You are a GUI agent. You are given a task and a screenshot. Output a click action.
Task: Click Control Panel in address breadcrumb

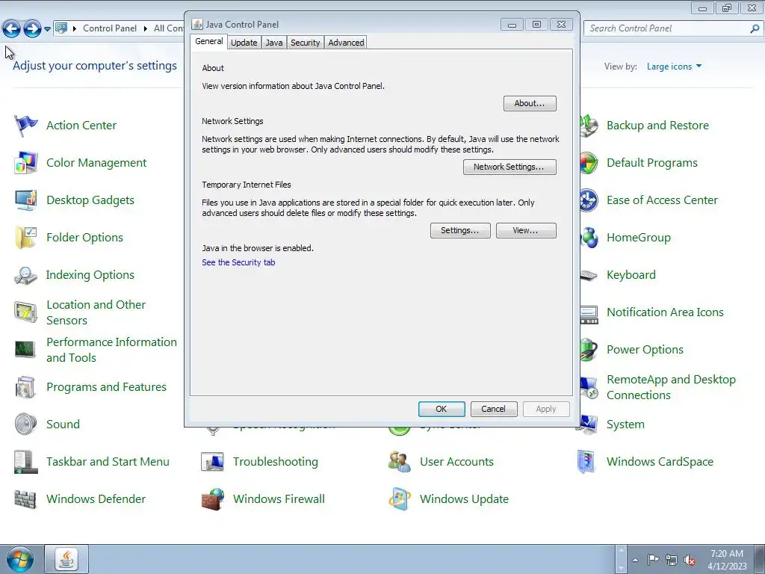110,28
